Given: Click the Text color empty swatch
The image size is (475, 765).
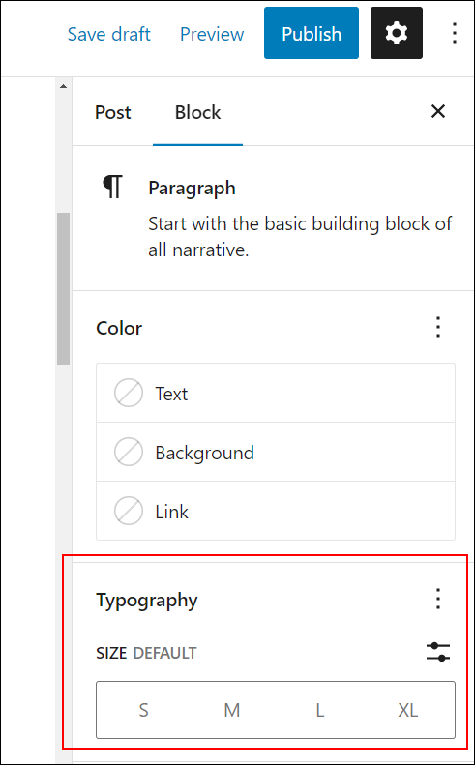Looking at the screenshot, I should [x=129, y=394].
